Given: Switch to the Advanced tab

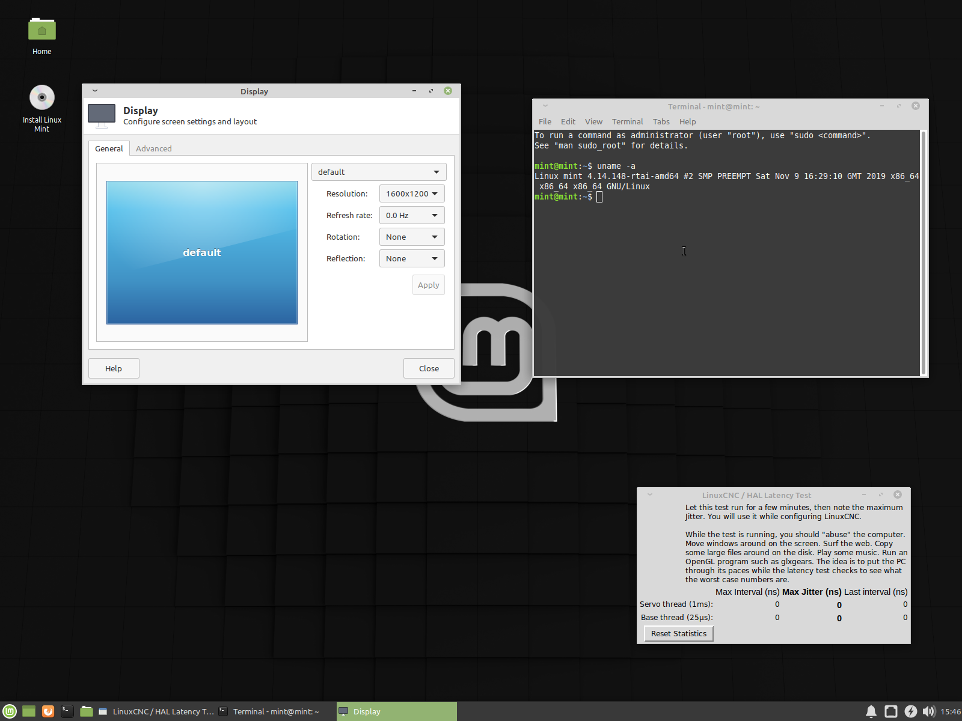Looking at the screenshot, I should [154, 148].
